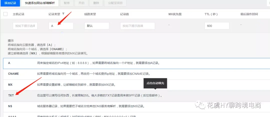Click the NS record description text

click(90, 106)
